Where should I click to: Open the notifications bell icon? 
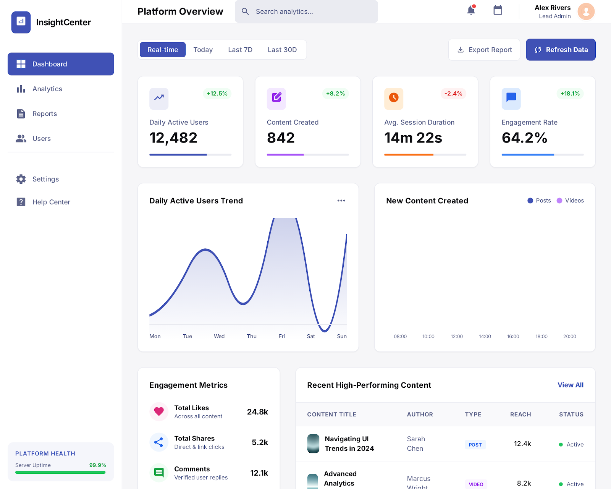coord(471,11)
